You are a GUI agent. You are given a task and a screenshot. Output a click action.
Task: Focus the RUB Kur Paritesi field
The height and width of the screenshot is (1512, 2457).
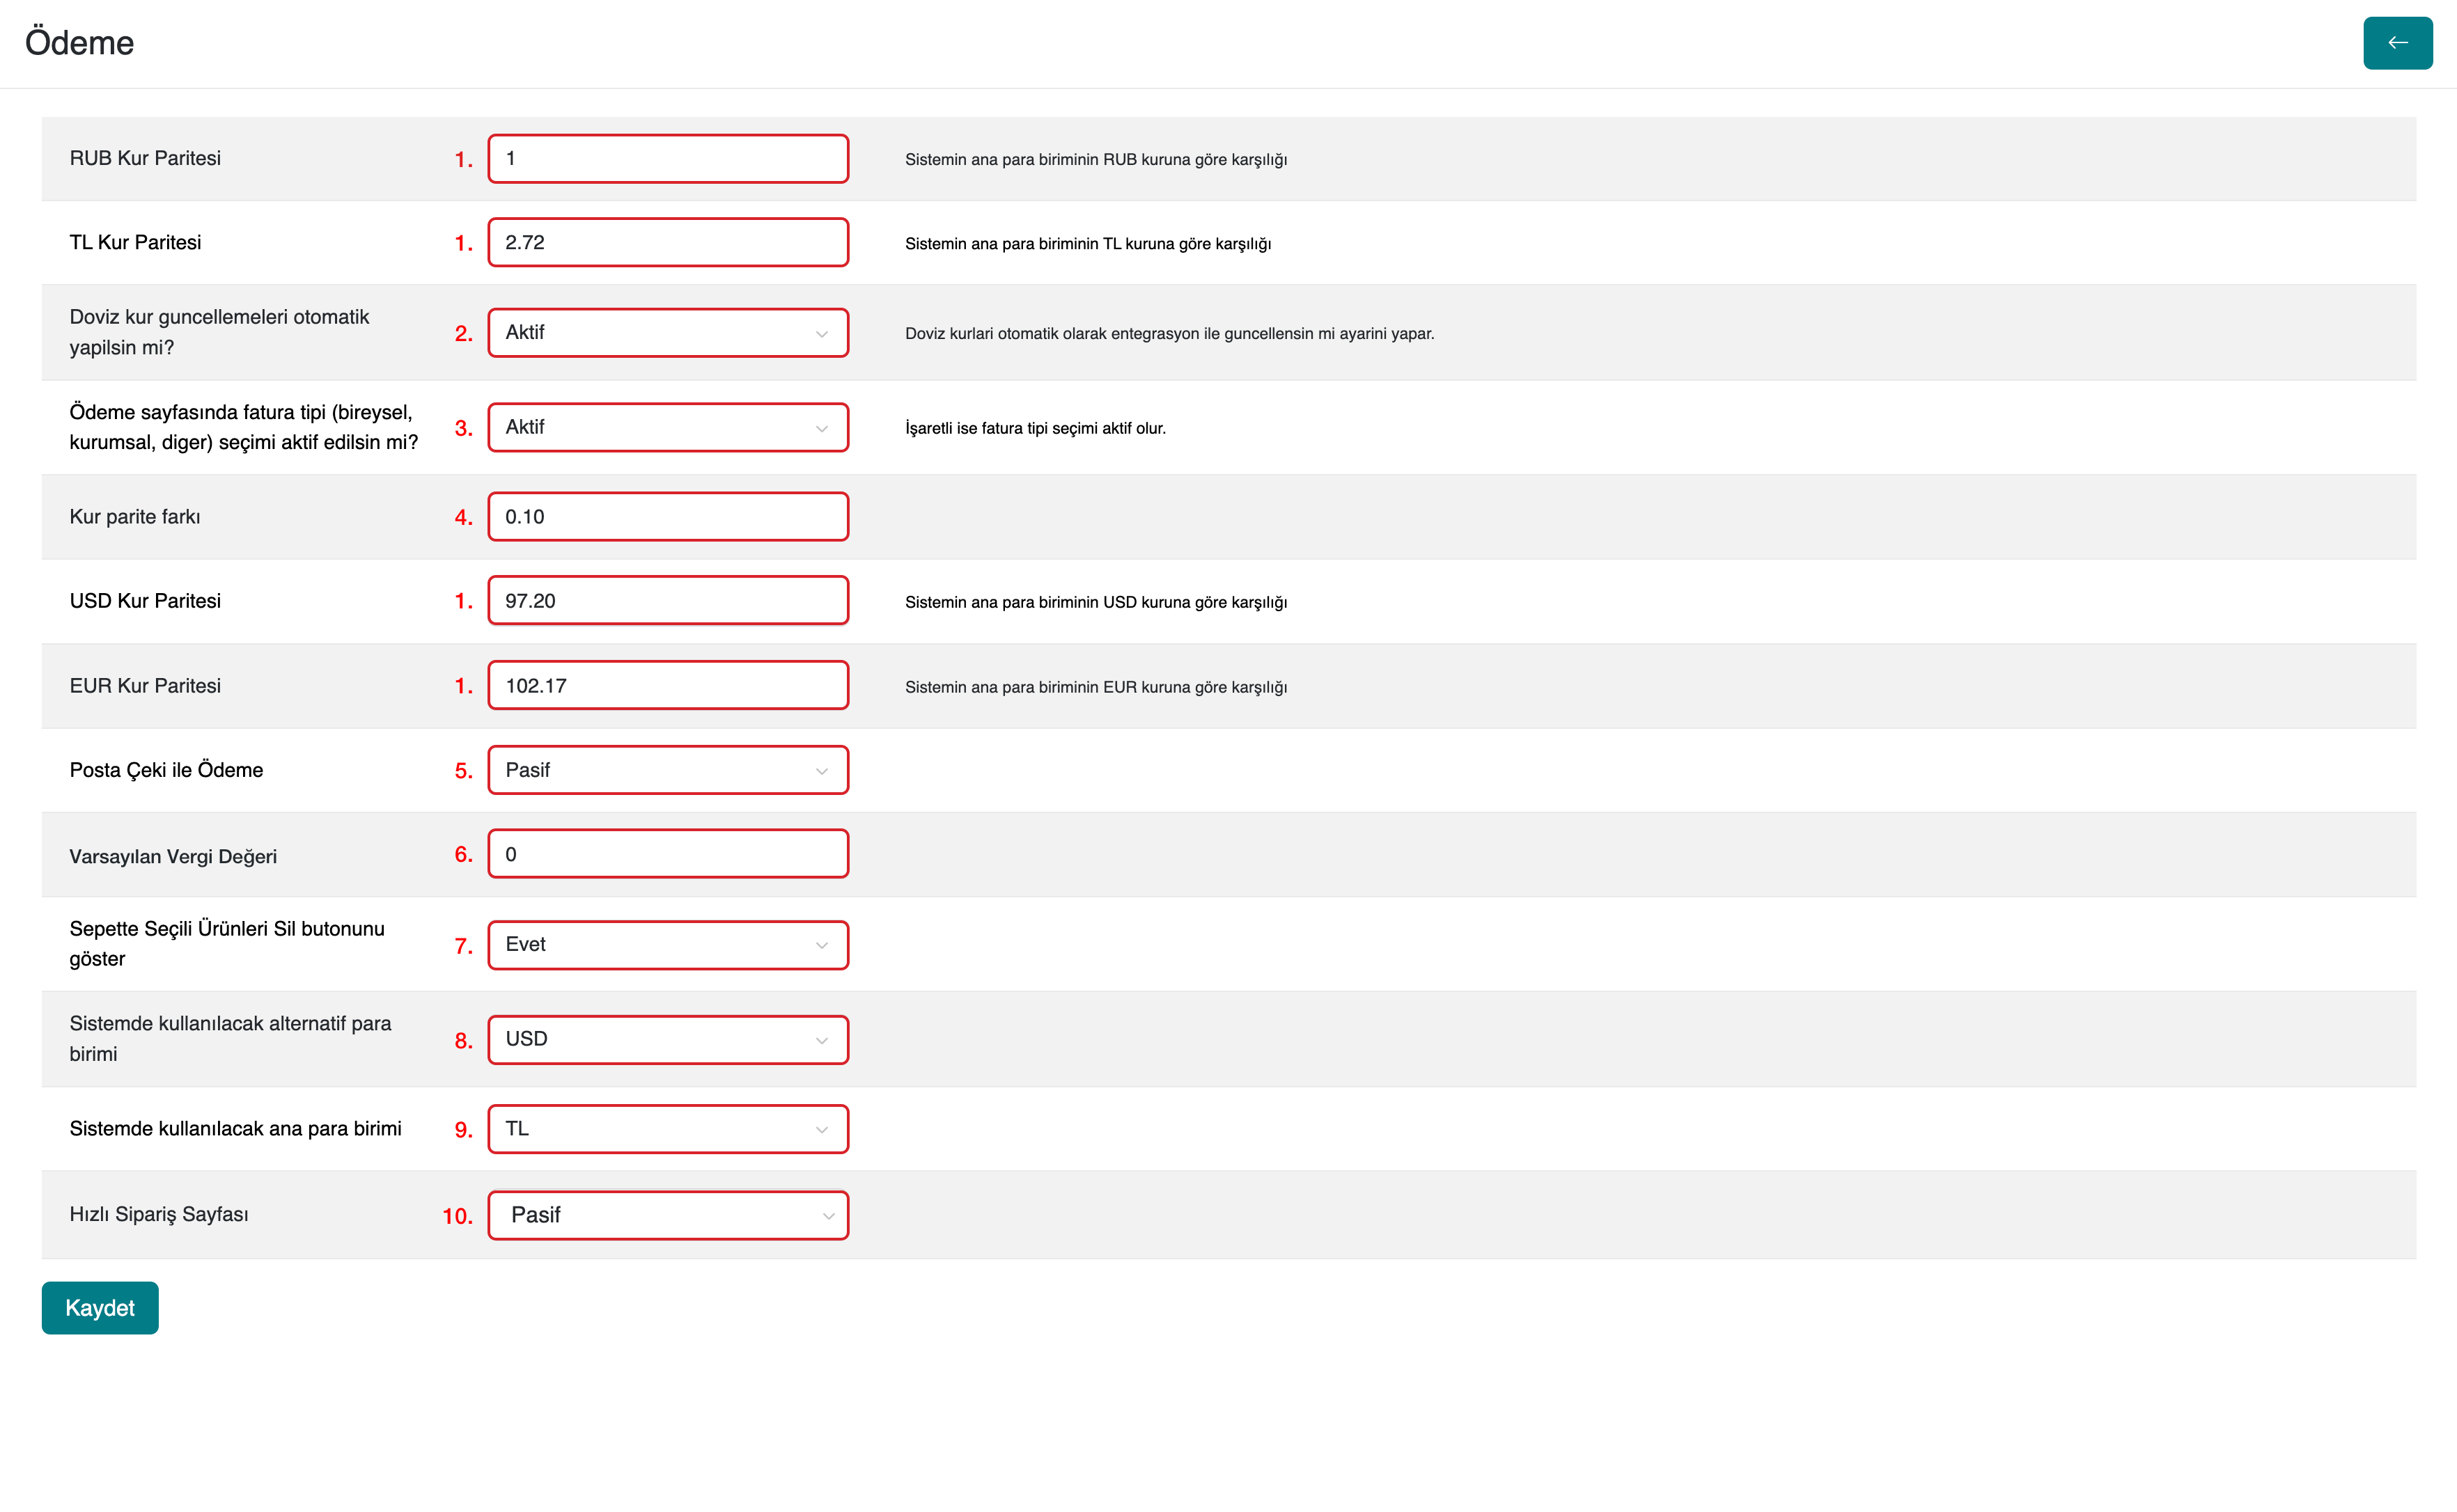click(667, 159)
